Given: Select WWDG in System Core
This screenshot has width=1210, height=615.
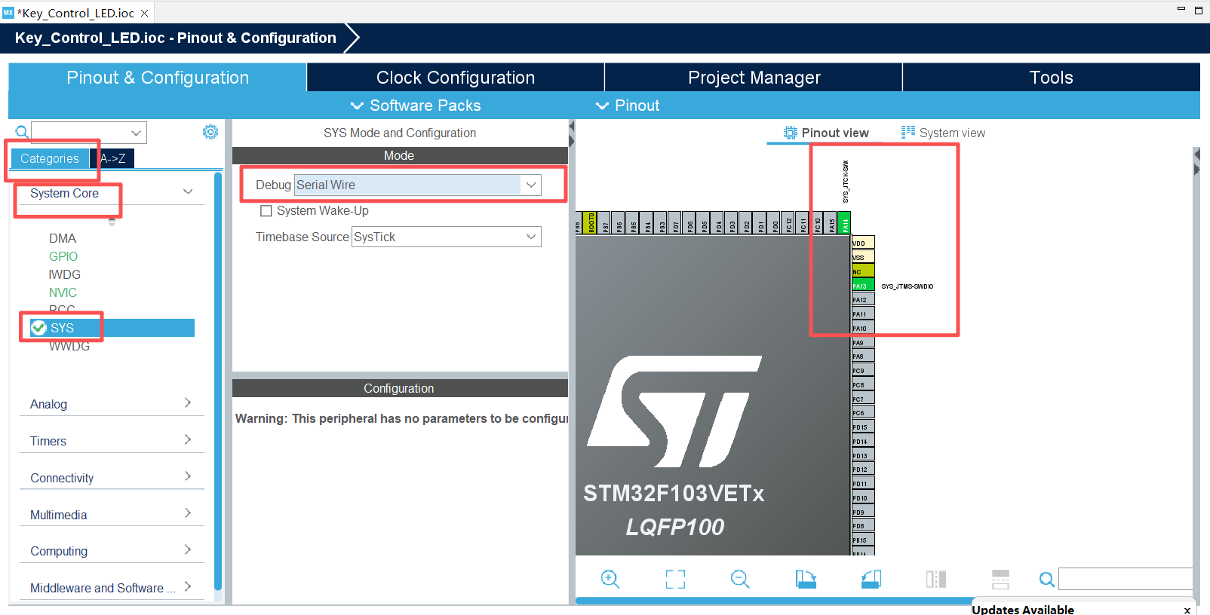Looking at the screenshot, I should click(69, 347).
